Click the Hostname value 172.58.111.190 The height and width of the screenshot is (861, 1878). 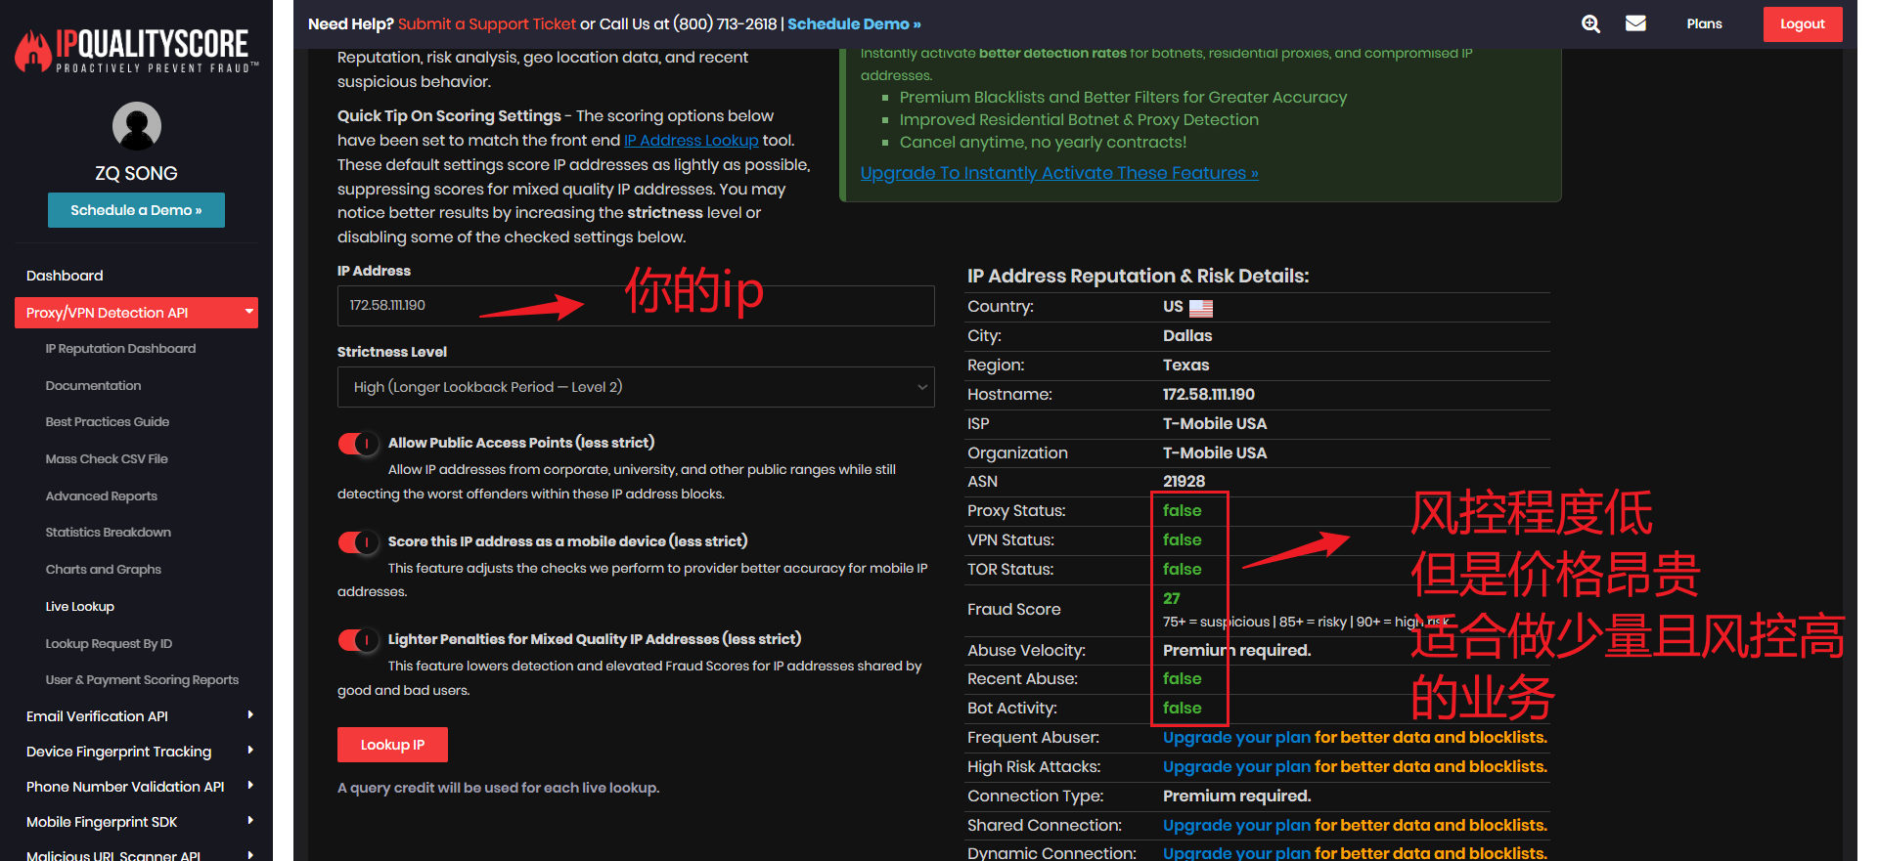[1208, 395]
